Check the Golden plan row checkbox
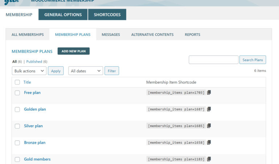279x164 pixels. click(x=17, y=109)
